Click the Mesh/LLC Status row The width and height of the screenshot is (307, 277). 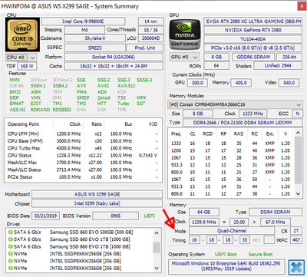[x=83, y=170]
